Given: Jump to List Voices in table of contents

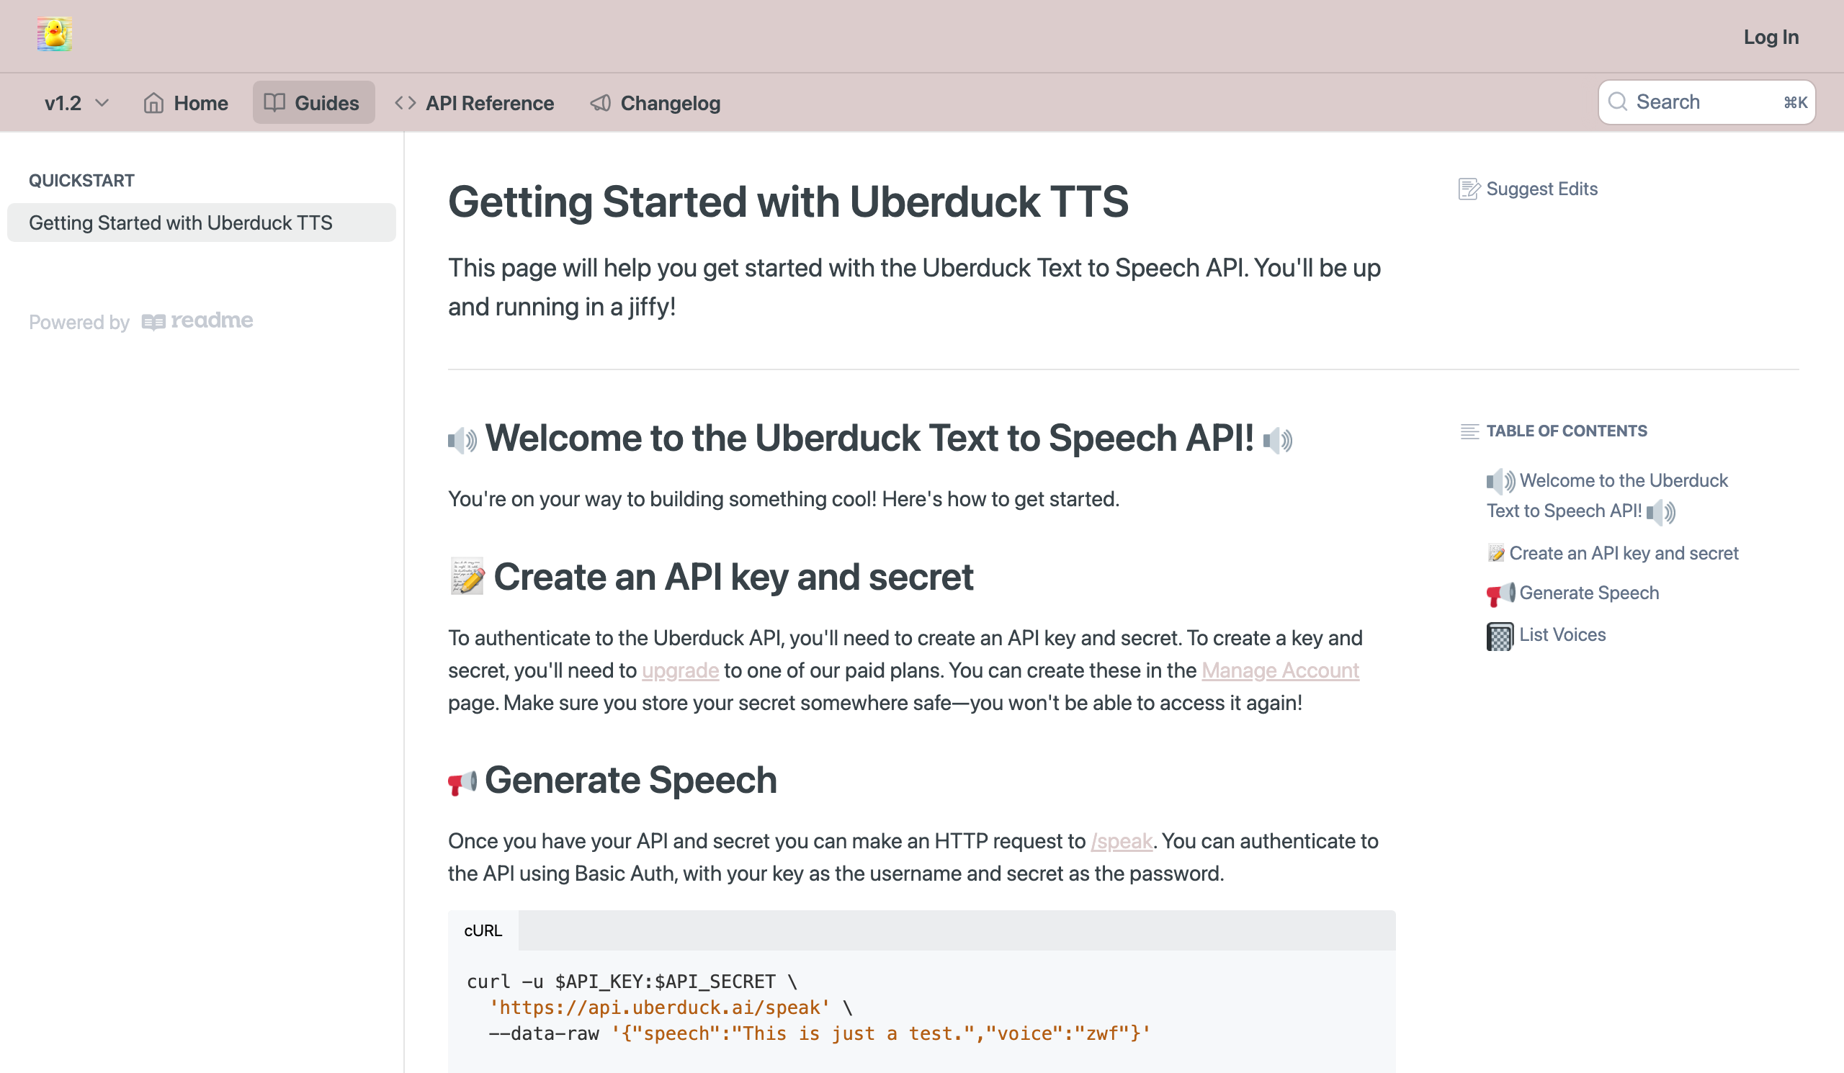Looking at the screenshot, I should pyautogui.click(x=1547, y=636).
